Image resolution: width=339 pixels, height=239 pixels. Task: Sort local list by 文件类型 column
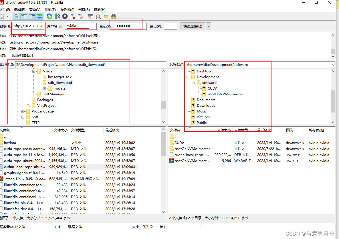pyautogui.click(x=86, y=130)
